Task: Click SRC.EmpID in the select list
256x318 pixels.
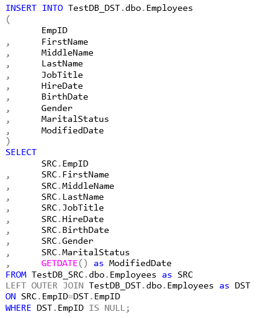Action: pyautogui.click(x=65, y=164)
